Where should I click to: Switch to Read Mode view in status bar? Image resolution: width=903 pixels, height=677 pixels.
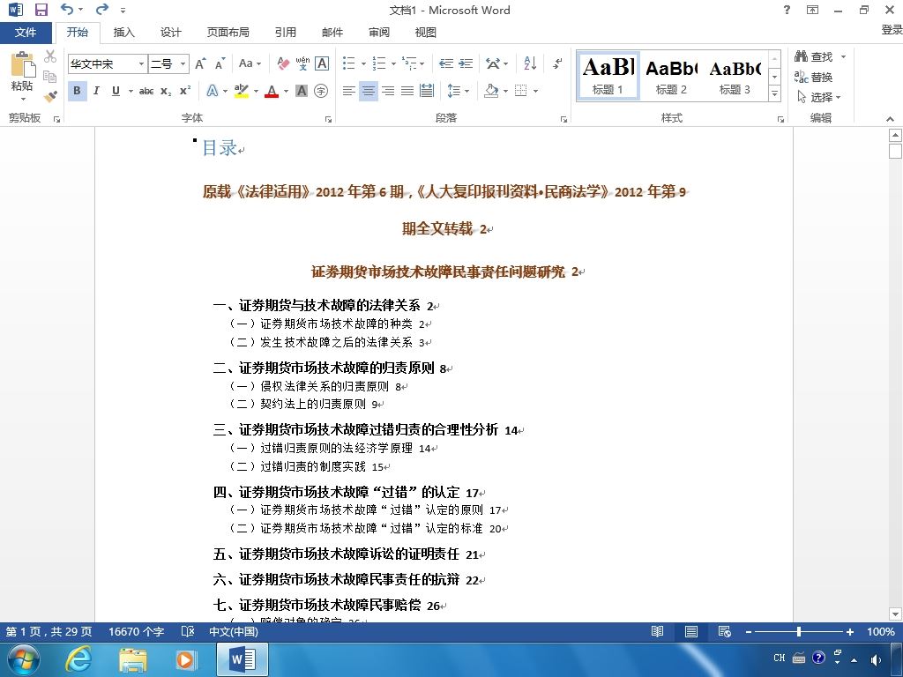coord(657,631)
